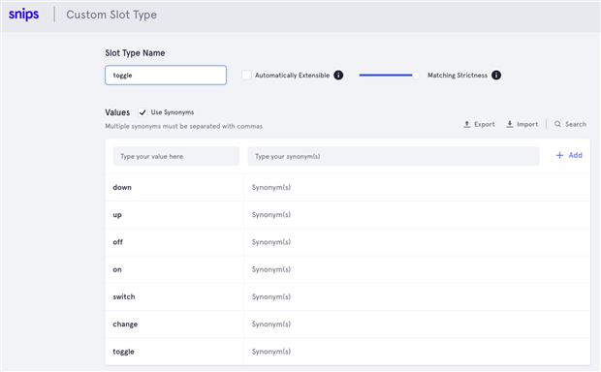This screenshot has width=601, height=372.
Task: Select the 'down' value
Action: [x=122, y=187]
